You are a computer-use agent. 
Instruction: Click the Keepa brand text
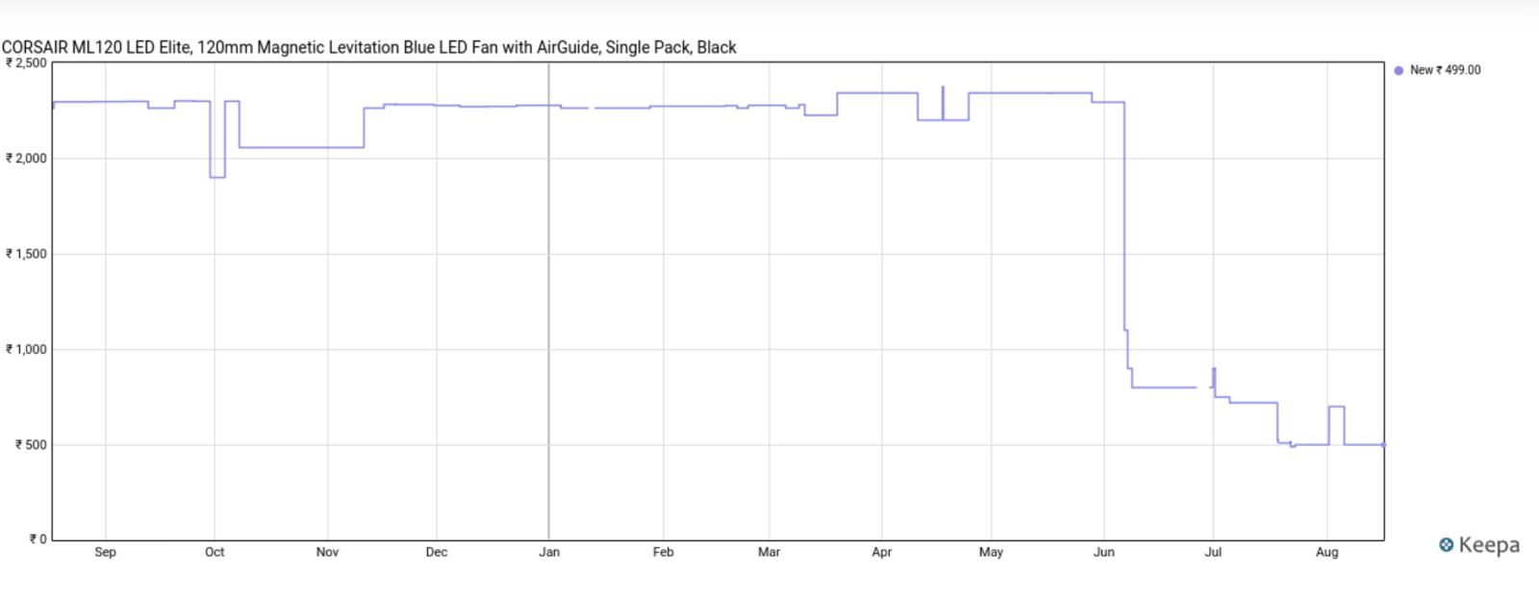pos(1489,545)
